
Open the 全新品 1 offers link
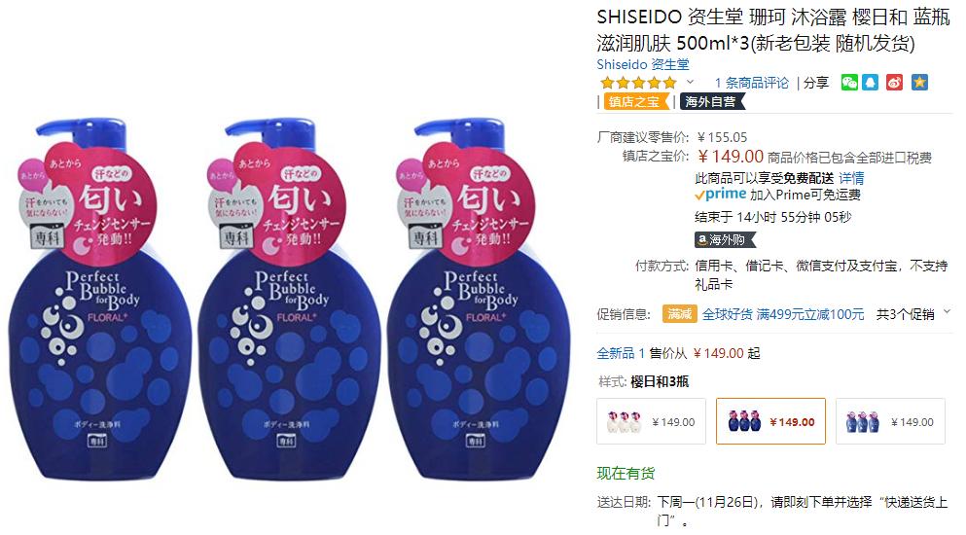click(x=621, y=353)
